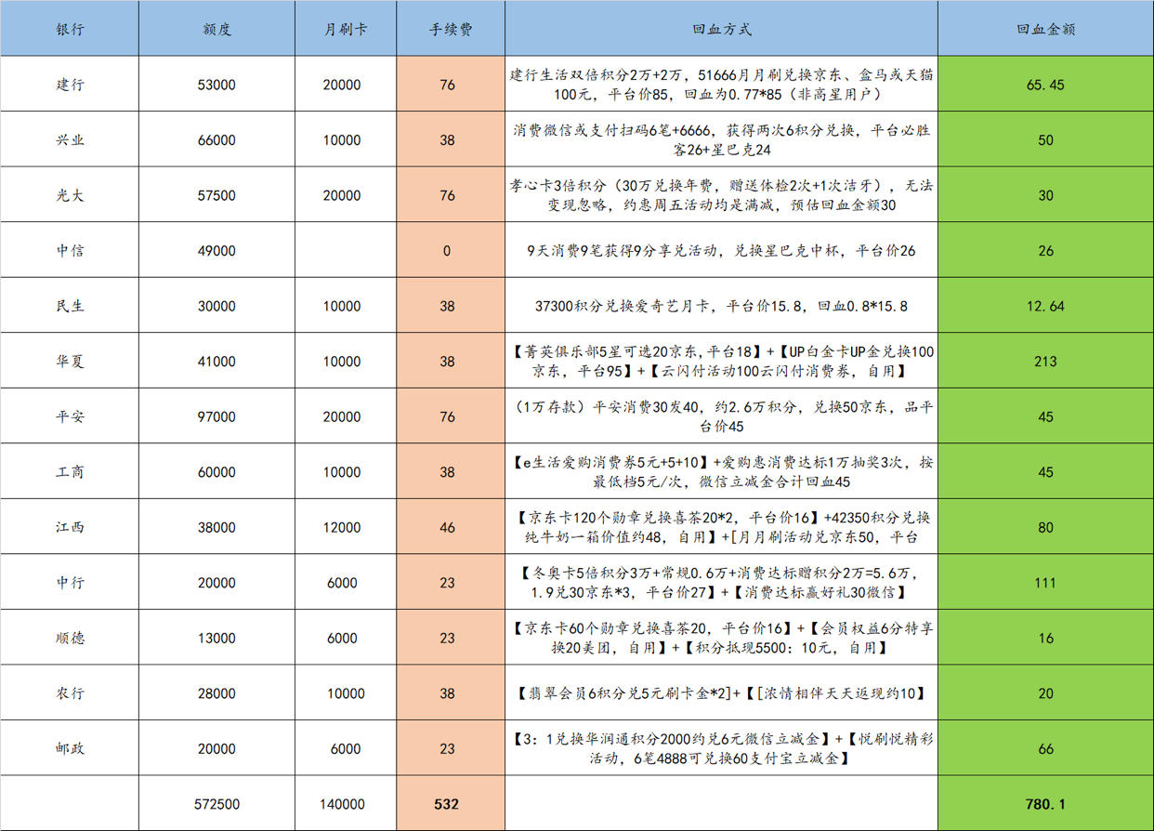This screenshot has width=1154, height=831.
Task: Select the 光大 bank name cell
Action: 70,195
